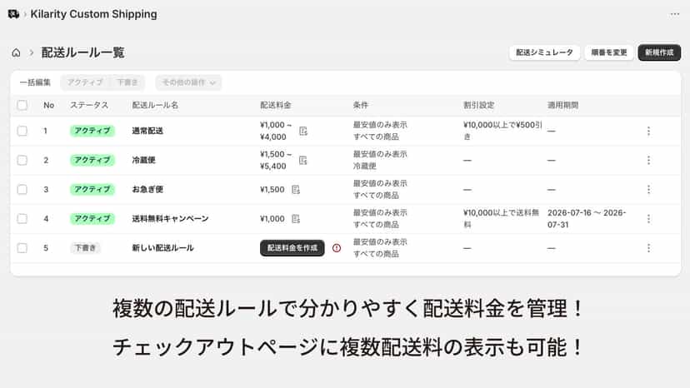Check the box for rule No 5
The width and height of the screenshot is (690, 388).
coord(22,248)
